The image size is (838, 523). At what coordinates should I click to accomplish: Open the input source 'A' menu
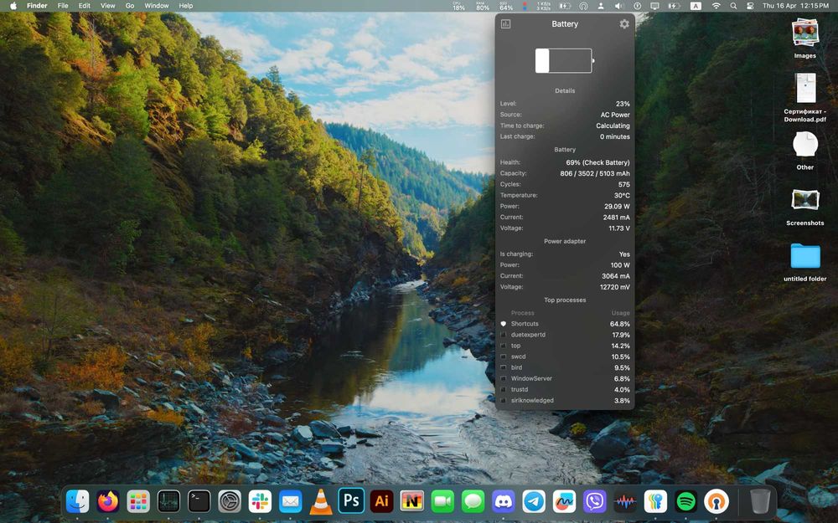(696, 6)
